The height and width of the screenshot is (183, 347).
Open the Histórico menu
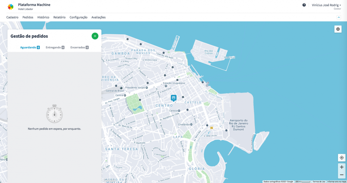click(43, 17)
